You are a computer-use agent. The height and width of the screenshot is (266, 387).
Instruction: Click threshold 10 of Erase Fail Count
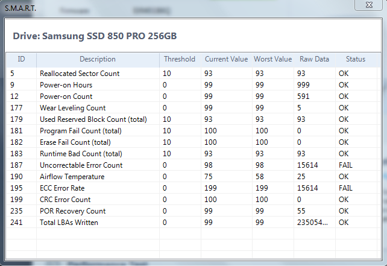click(x=167, y=142)
